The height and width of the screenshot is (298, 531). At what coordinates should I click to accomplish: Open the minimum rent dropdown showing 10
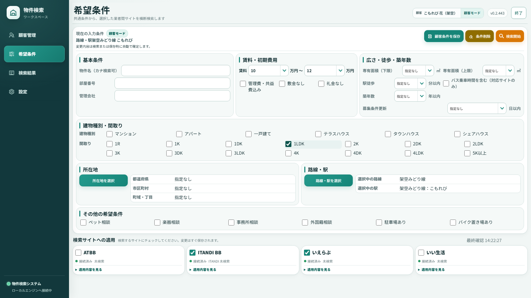pos(268,71)
